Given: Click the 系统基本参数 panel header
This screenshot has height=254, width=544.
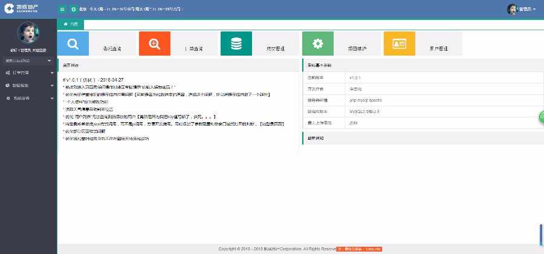Looking at the screenshot, I should tap(423, 65).
